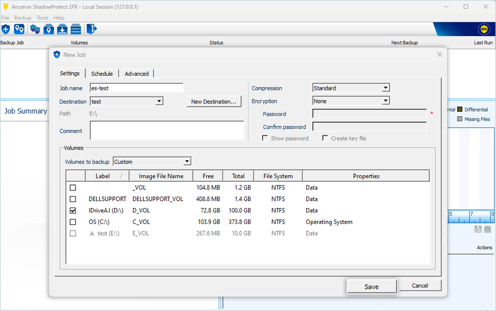Screen dimensions: 496x311
Task: Open the Volumes to backup Custom dropdown
Action: click(152, 162)
